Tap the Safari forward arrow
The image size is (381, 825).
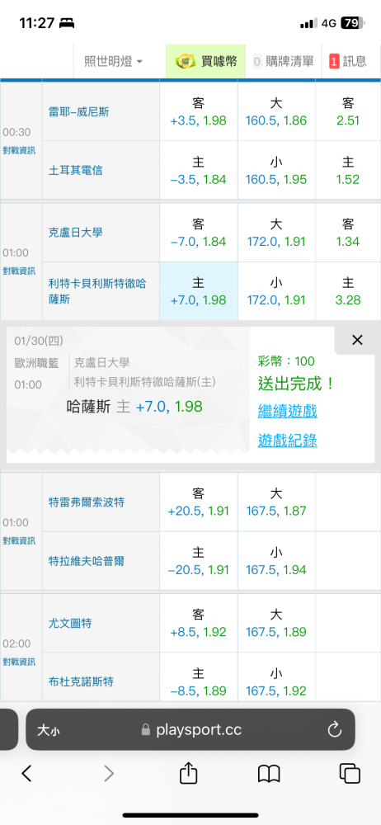point(108,773)
